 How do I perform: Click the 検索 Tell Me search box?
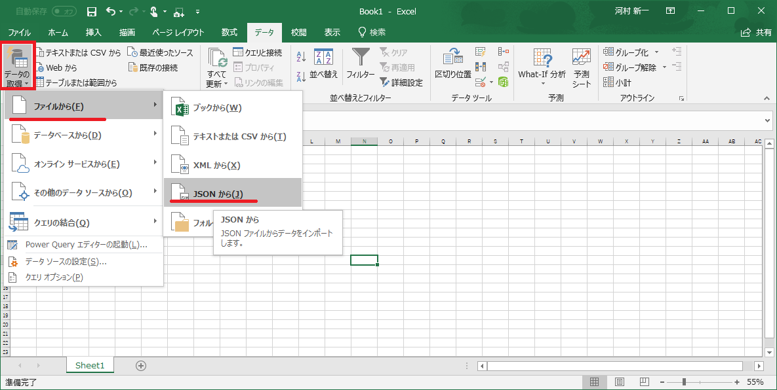click(x=372, y=33)
